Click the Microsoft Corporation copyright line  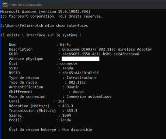pyautogui.click(x=52, y=16)
